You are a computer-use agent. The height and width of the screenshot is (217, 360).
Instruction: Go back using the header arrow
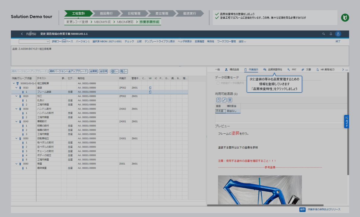coord(22,34)
